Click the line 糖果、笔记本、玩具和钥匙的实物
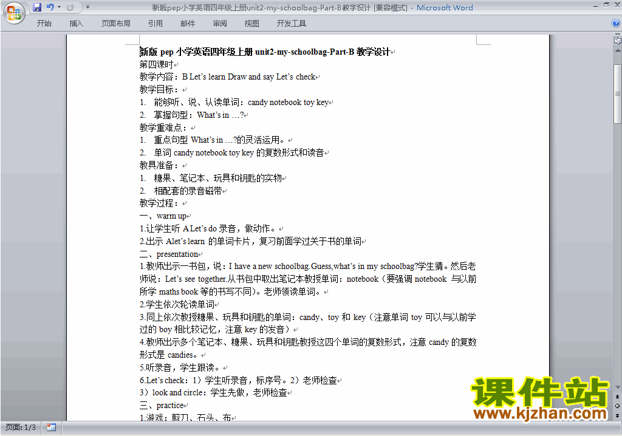This screenshot has width=622, height=436. (x=218, y=178)
